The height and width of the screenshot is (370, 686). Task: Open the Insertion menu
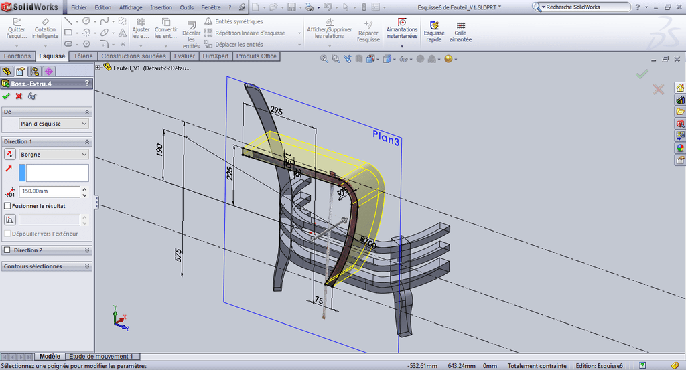[x=161, y=7]
